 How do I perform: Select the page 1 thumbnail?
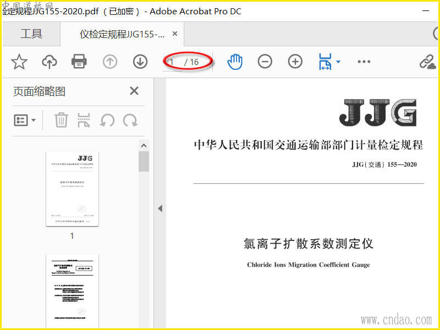click(73, 189)
